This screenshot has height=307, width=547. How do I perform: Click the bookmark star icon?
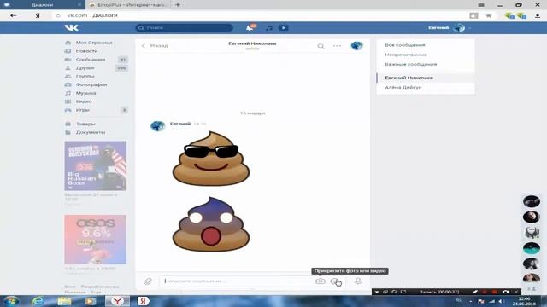[x=488, y=15]
